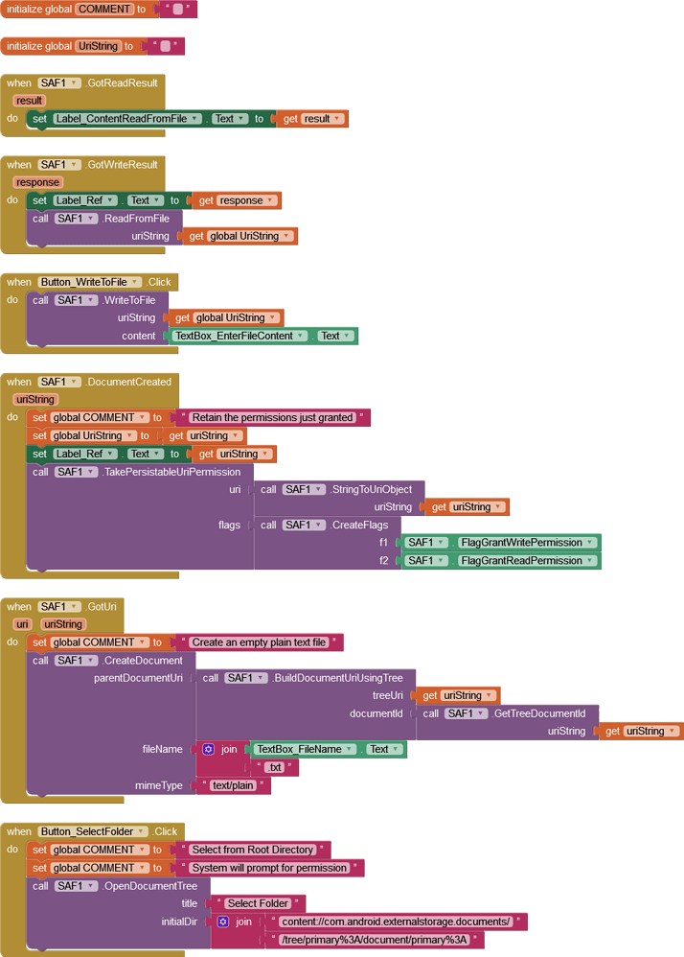The height and width of the screenshot is (957, 684).
Task: Open SAF1 dropdown in call WriteToFile
Action: (x=77, y=300)
